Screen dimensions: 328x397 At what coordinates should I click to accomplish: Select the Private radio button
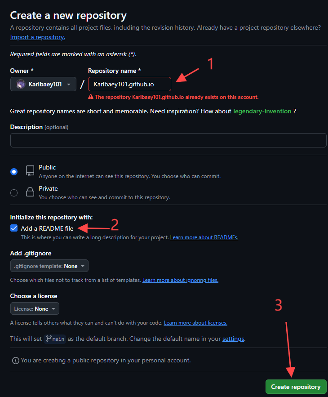(14, 192)
